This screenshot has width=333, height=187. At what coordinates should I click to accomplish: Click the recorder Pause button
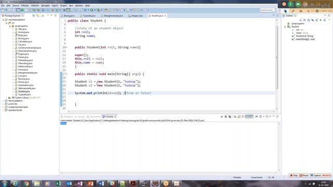point(304,176)
